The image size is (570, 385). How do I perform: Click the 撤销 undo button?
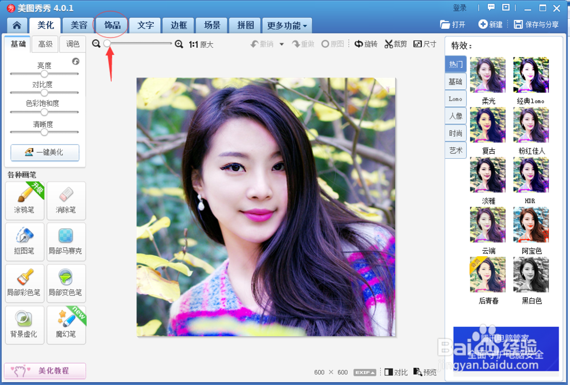(262, 44)
